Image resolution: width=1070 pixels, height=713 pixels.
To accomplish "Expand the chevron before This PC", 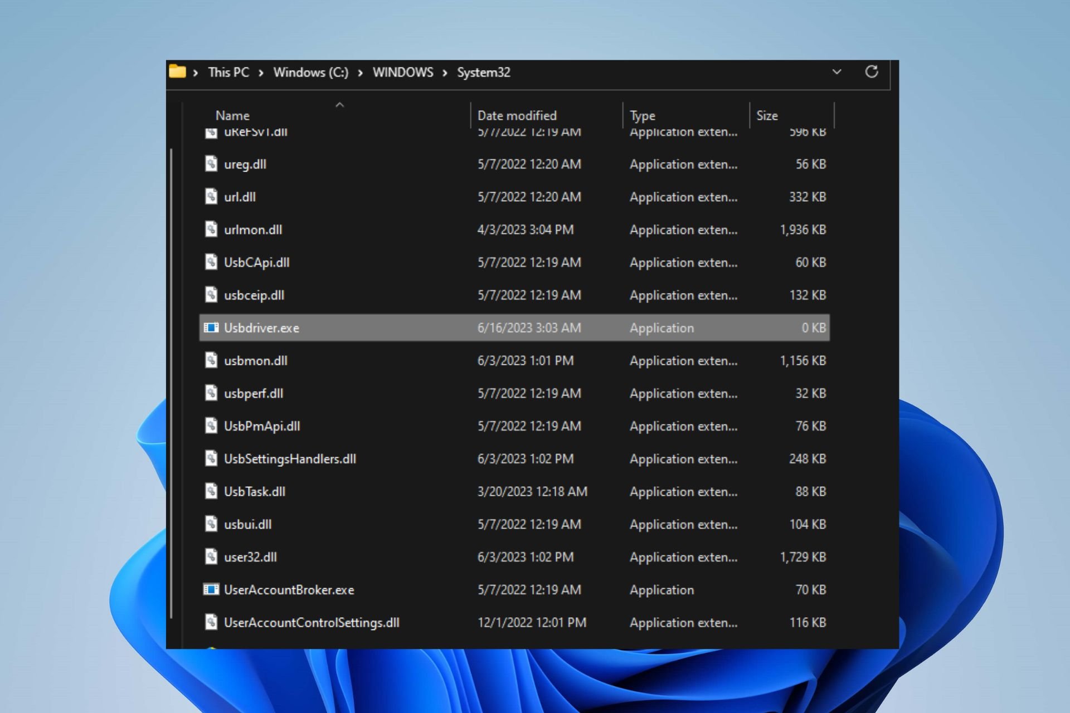I will [196, 73].
